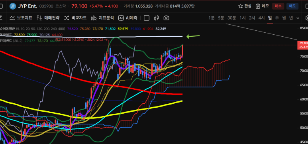Viewport: 308px width, 144px height.
Task: Switch to 30분 timeframe
Action: [x=231, y=18]
